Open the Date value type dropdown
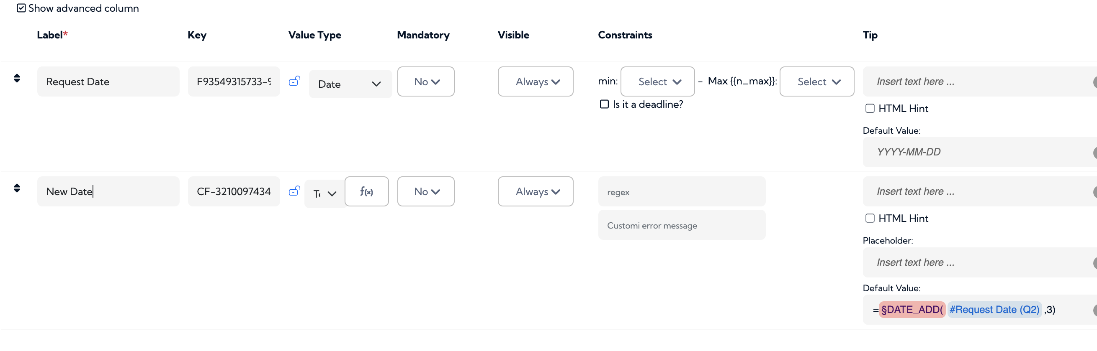This screenshot has height=351, width=1097. coord(350,84)
